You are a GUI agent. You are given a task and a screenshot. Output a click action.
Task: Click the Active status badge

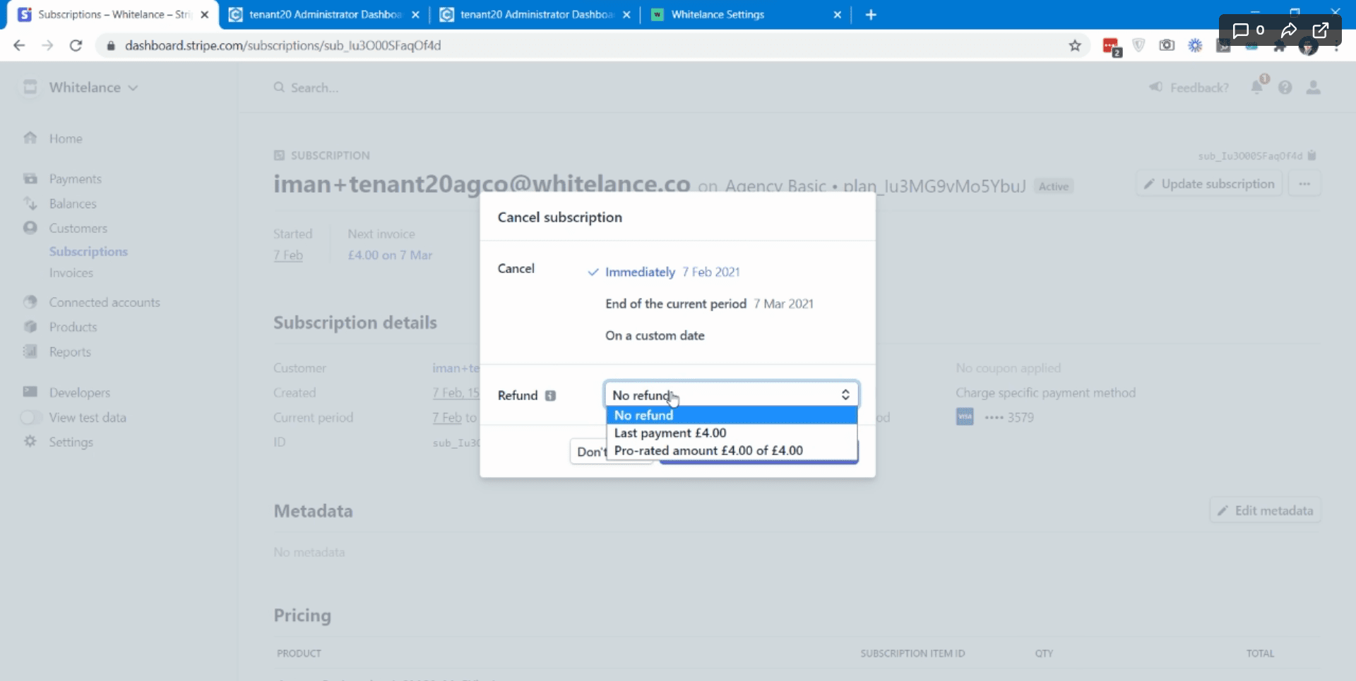click(1054, 186)
